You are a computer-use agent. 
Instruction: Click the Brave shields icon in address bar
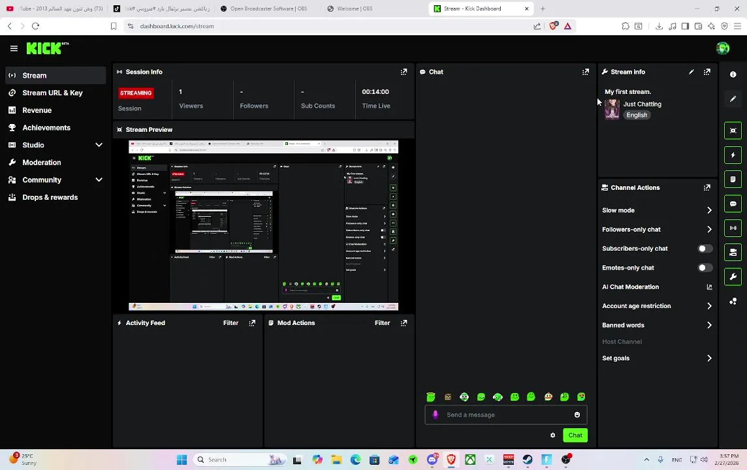pos(553,26)
